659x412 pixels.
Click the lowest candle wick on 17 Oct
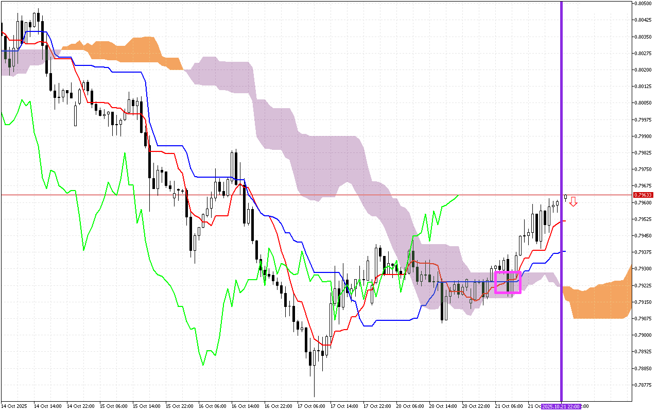point(314,394)
